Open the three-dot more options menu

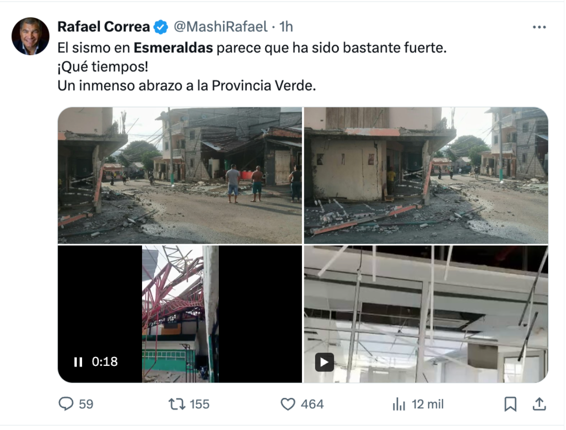coord(539,27)
